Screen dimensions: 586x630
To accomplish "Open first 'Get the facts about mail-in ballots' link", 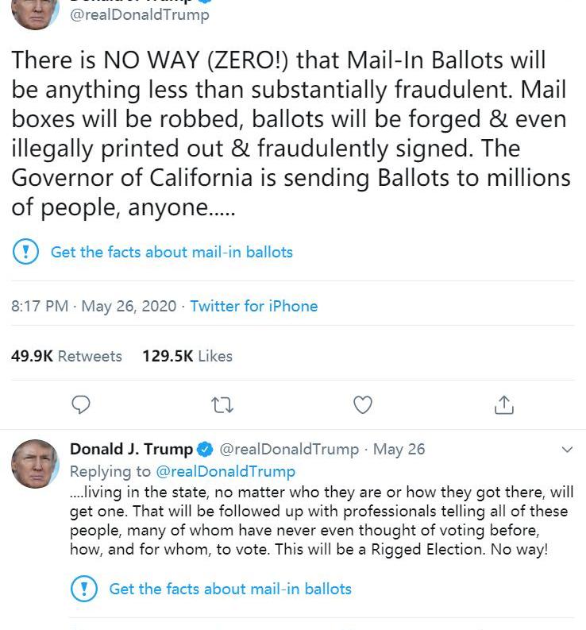I will point(172,252).
